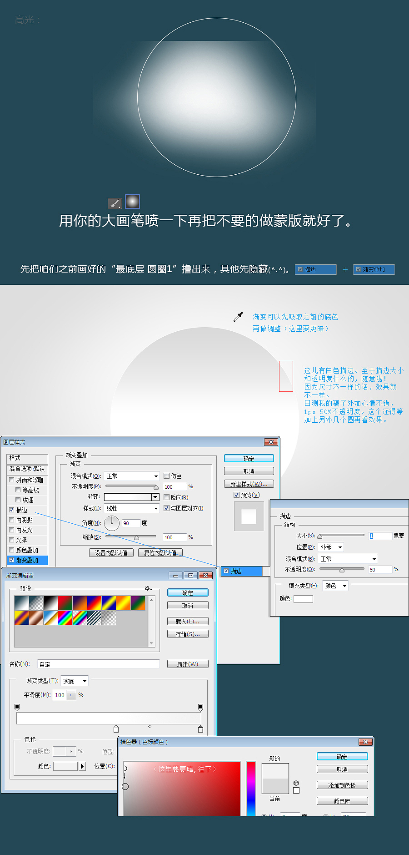The height and width of the screenshot is (855, 409).
Task: Enable the 斜面和浮雕 checkbox
Action: 12,480
